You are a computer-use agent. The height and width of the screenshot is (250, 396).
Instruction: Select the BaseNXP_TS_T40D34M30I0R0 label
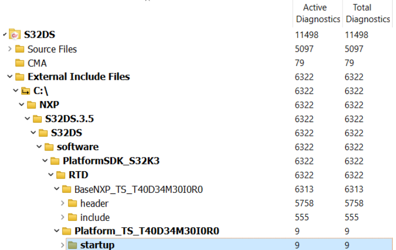(x=139, y=189)
